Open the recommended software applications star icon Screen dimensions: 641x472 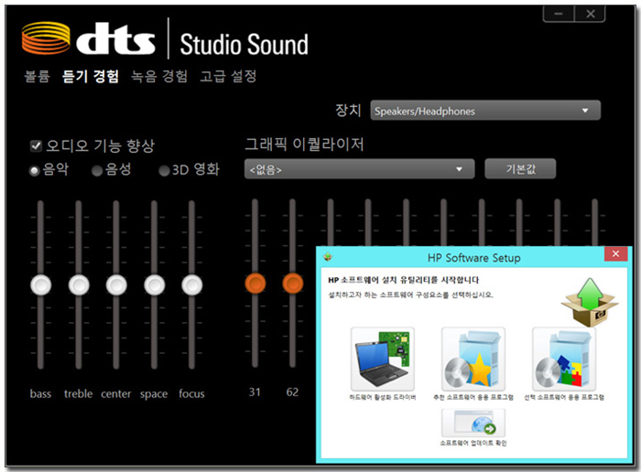tap(473, 359)
